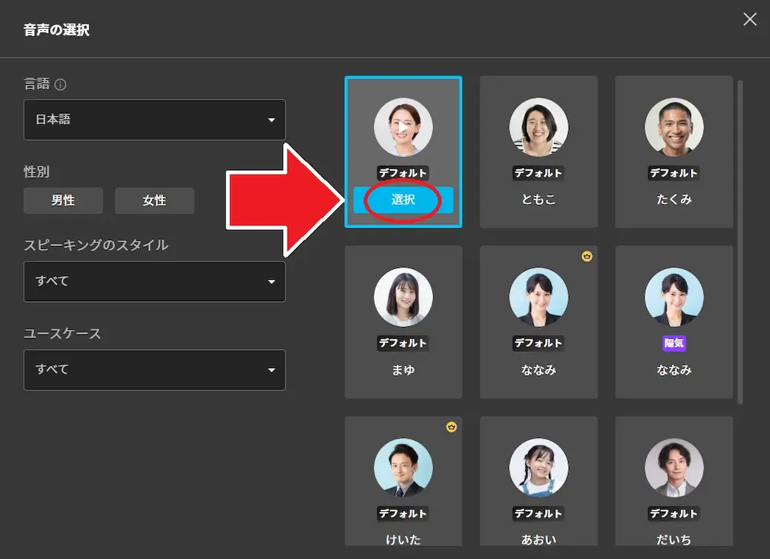Click the 音声の選択 dialog title

coord(57,30)
